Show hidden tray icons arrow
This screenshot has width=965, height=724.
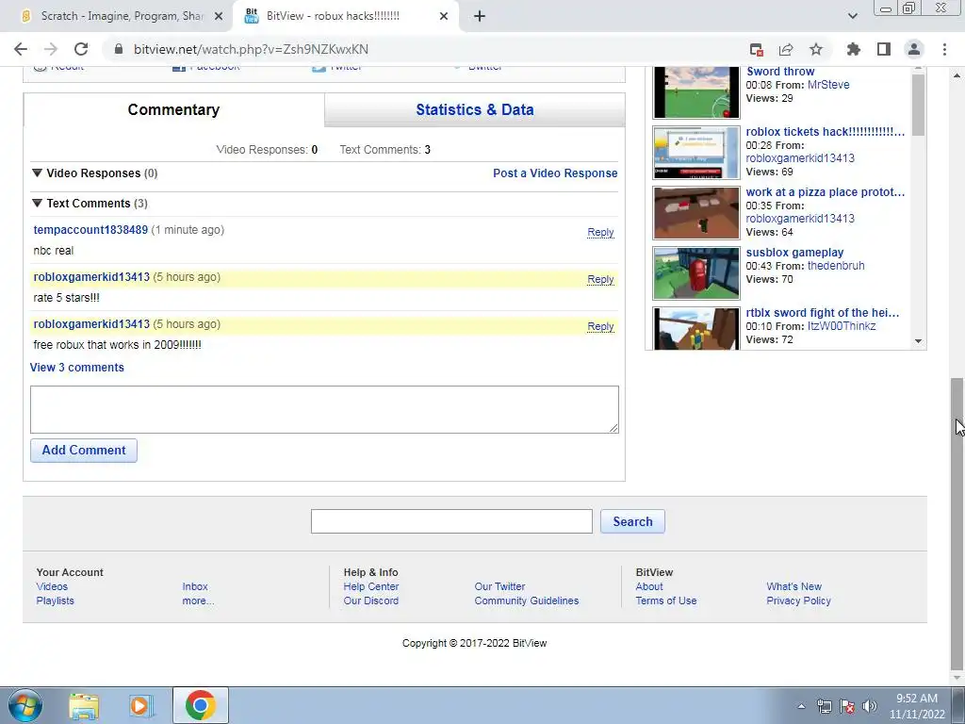pos(801,706)
